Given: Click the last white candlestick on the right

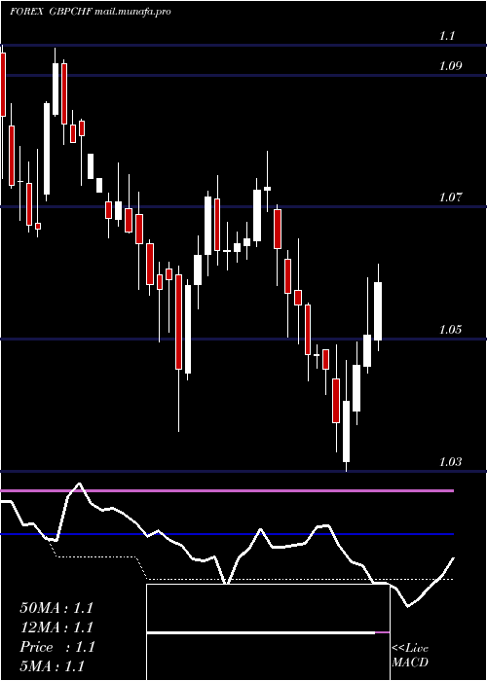Looking at the screenshot, I should point(378,306).
